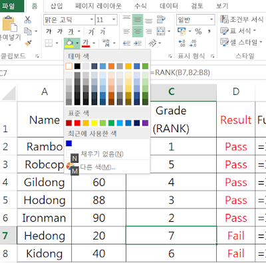The image size is (266, 263).
Task: Click the phonetic guide 내천 icon
Action: pyautogui.click(x=106, y=43)
